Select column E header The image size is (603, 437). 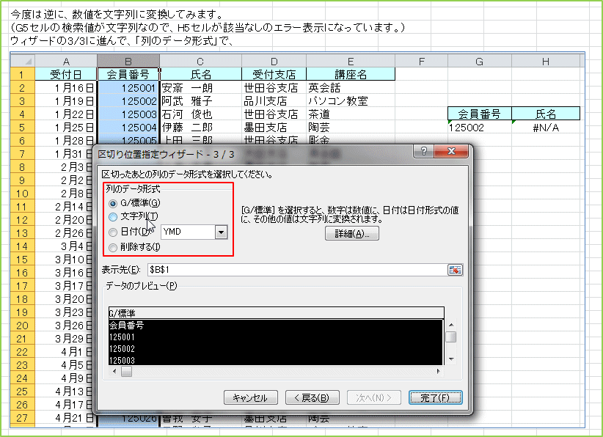tap(351, 61)
